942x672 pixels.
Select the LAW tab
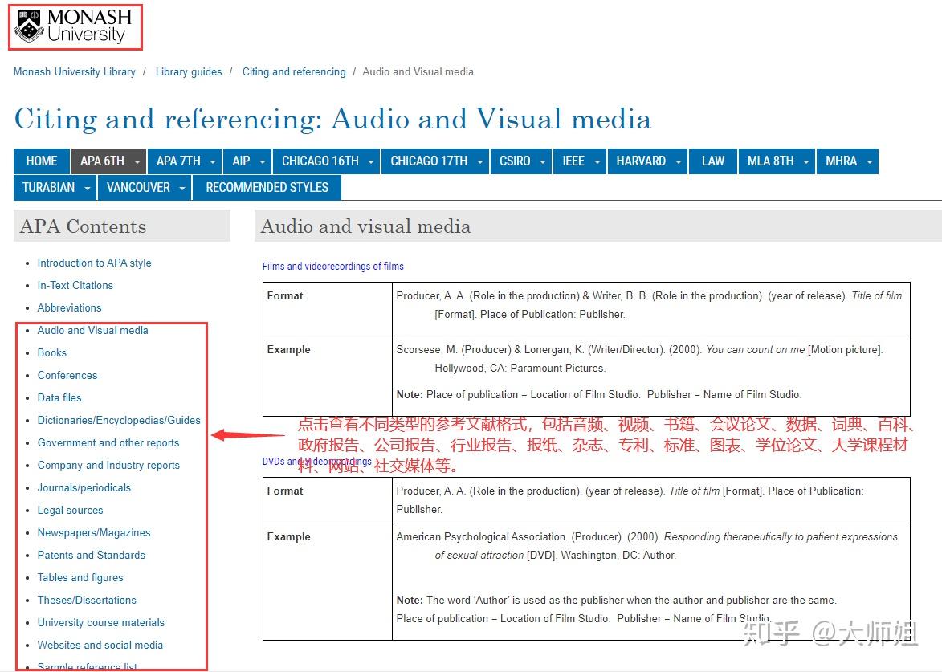[x=713, y=161]
